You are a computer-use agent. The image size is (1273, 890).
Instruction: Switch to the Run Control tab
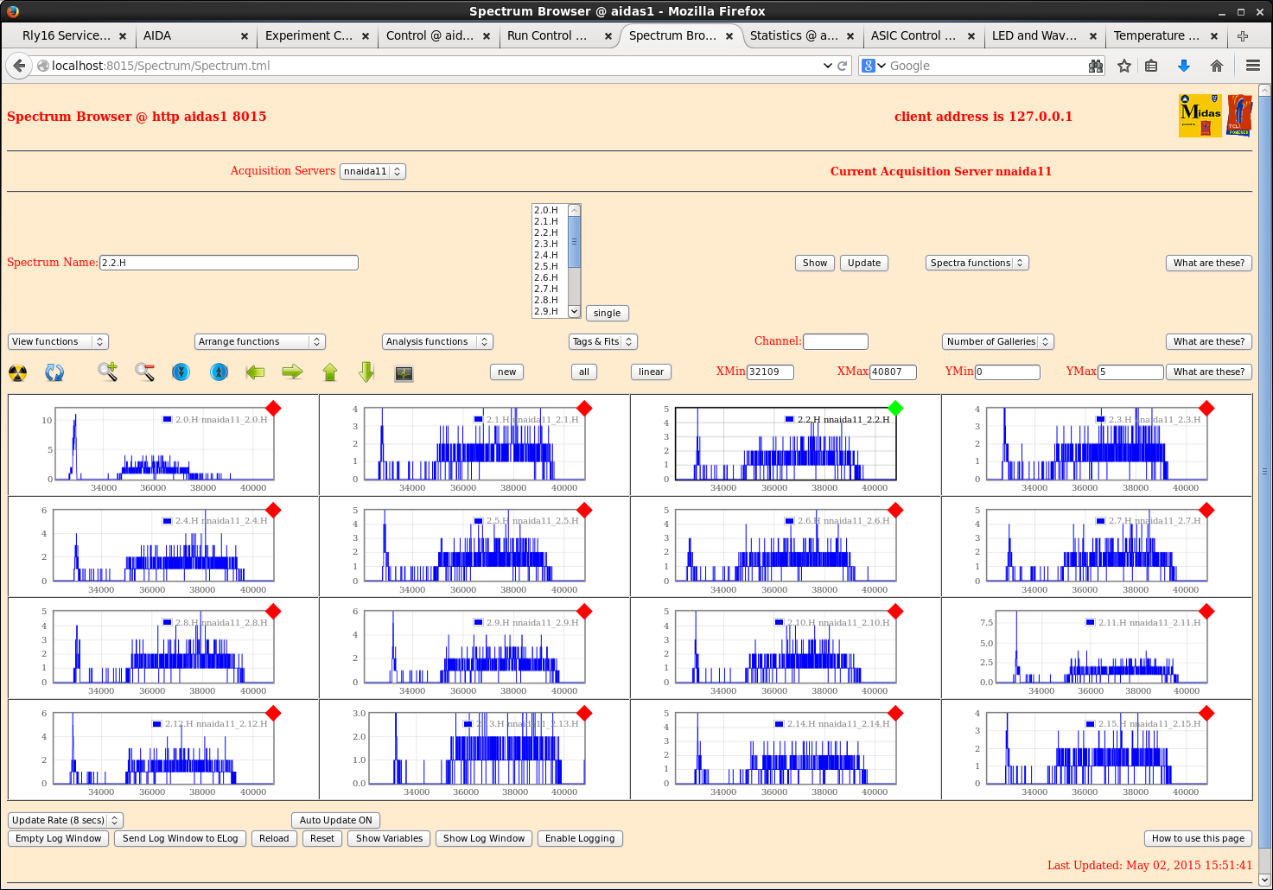(548, 35)
